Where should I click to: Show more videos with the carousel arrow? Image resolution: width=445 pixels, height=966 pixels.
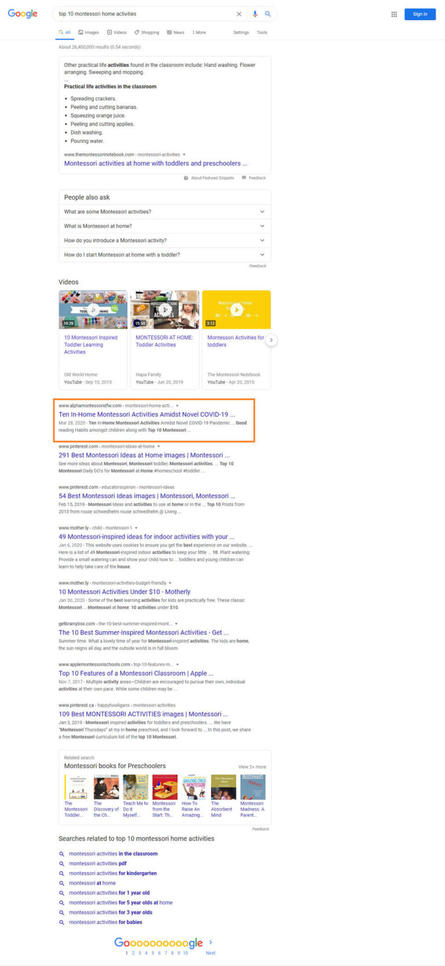click(271, 340)
